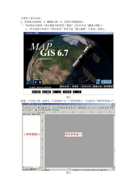The width and height of the screenshot is (137, 194).
Task: Open the 实用服务 module
Action: tap(108, 86)
